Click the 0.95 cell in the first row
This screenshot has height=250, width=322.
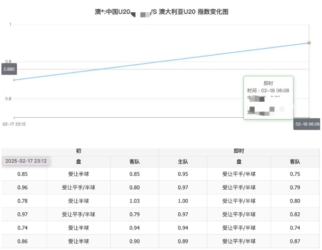182,174
